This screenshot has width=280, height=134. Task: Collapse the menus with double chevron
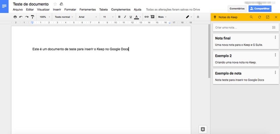click(198, 17)
